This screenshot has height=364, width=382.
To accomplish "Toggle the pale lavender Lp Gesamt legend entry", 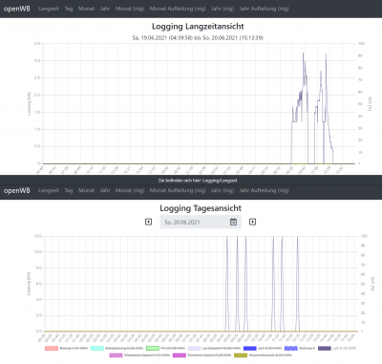I will pyautogui.click(x=214, y=349).
